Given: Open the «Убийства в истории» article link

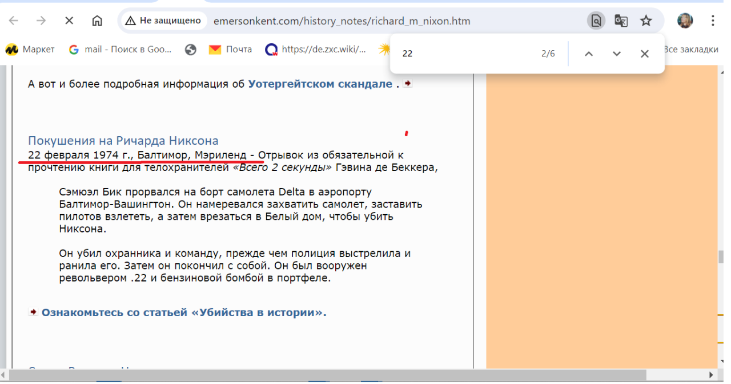Looking at the screenshot, I should pos(183,312).
